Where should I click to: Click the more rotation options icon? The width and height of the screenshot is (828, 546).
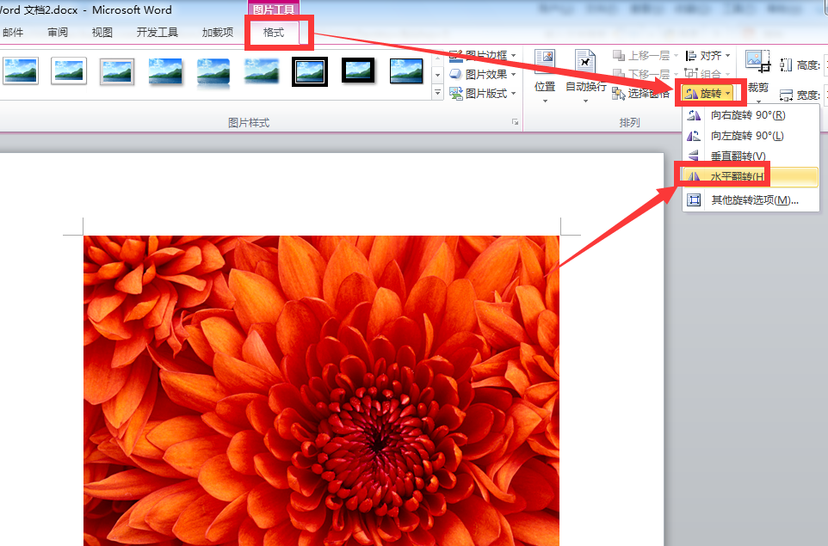[694, 200]
